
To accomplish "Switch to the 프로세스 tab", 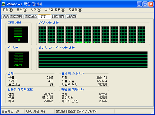I will 31,17.
